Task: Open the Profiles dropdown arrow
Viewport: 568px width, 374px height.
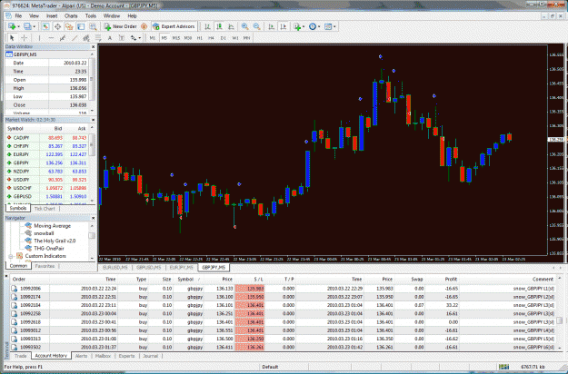Action: (x=34, y=26)
